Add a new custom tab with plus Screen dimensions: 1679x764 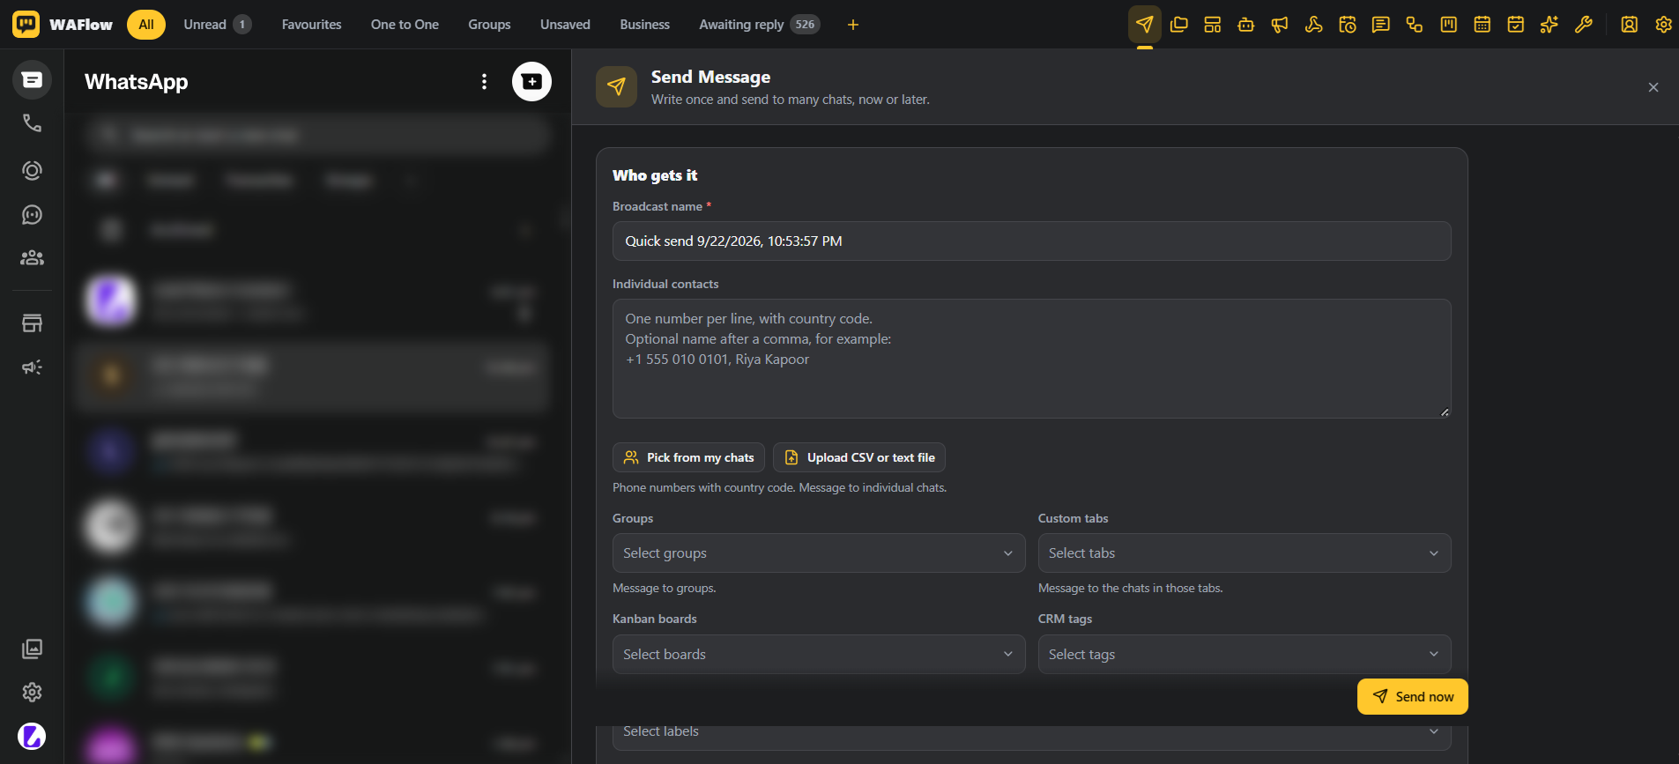point(853,25)
